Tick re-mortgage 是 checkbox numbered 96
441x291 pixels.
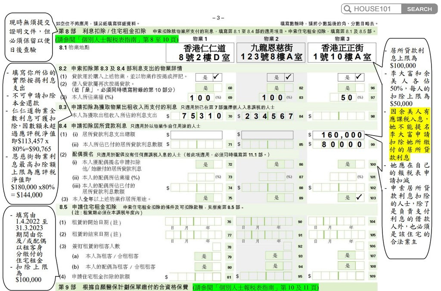pos(360,88)
